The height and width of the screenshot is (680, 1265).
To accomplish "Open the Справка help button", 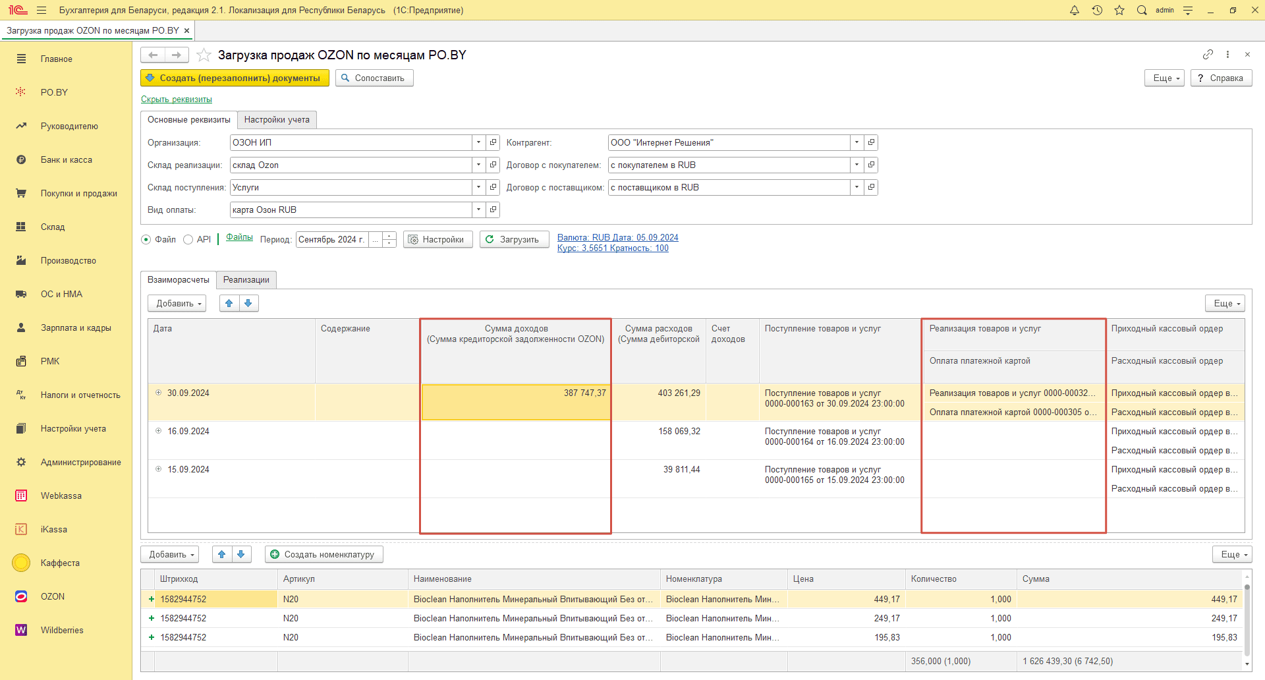I will pyautogui.click(x=1221, y=78).
